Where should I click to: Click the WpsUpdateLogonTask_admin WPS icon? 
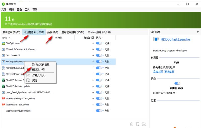tap(3, 98)
